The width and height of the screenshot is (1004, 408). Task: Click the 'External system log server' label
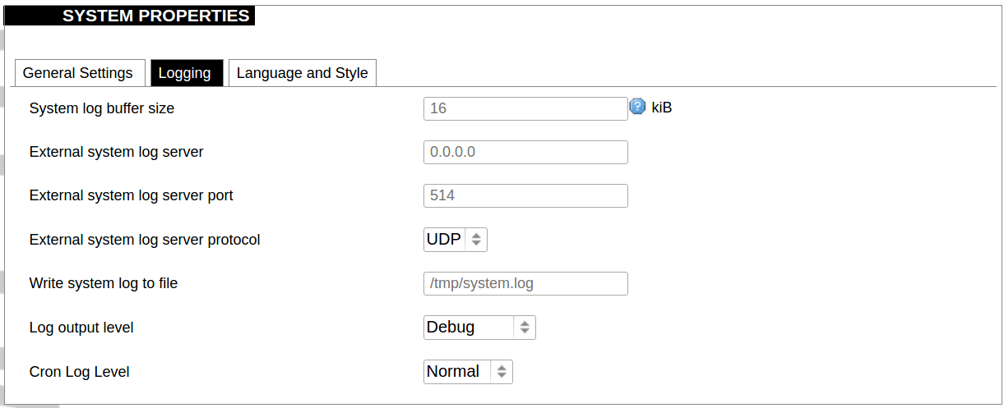(116, 152)
